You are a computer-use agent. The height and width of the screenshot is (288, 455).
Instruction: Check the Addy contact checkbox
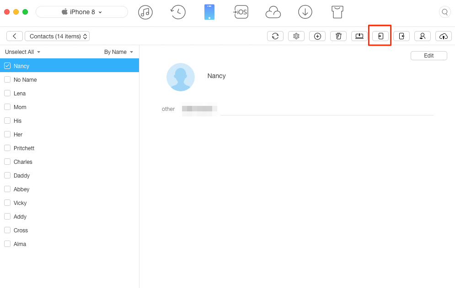[7, 216]
